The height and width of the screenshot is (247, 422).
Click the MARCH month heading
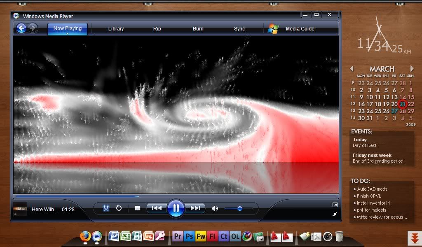tap(382, 69)
